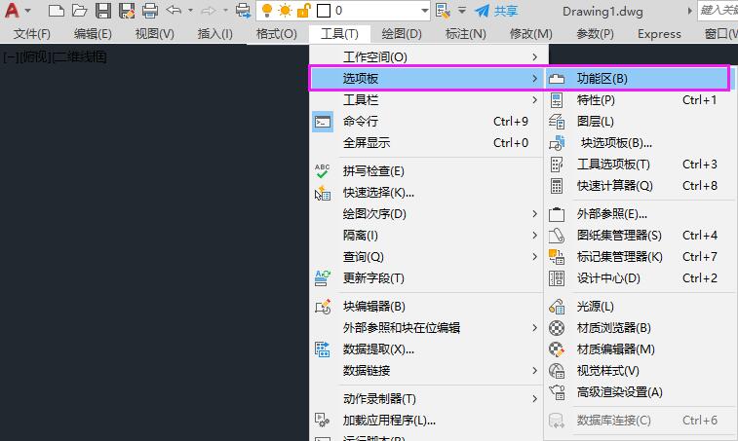Image resolution: width=738 pixels, height=441 pixels.
Task: Open application menu dropdown arrow beside logo
Action: pos(27,10)
